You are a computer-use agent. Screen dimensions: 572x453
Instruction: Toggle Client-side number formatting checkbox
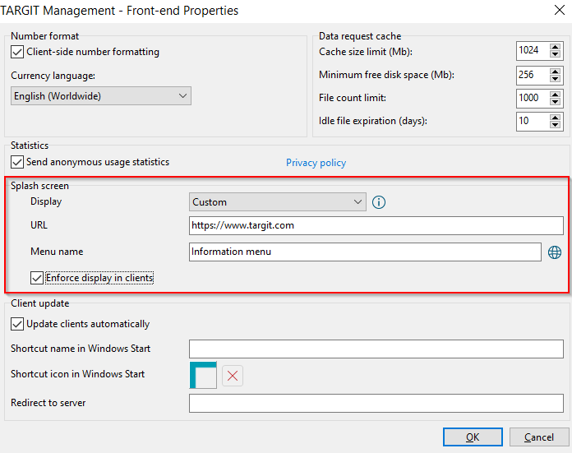pyautogui.click(x=17, y=52)
